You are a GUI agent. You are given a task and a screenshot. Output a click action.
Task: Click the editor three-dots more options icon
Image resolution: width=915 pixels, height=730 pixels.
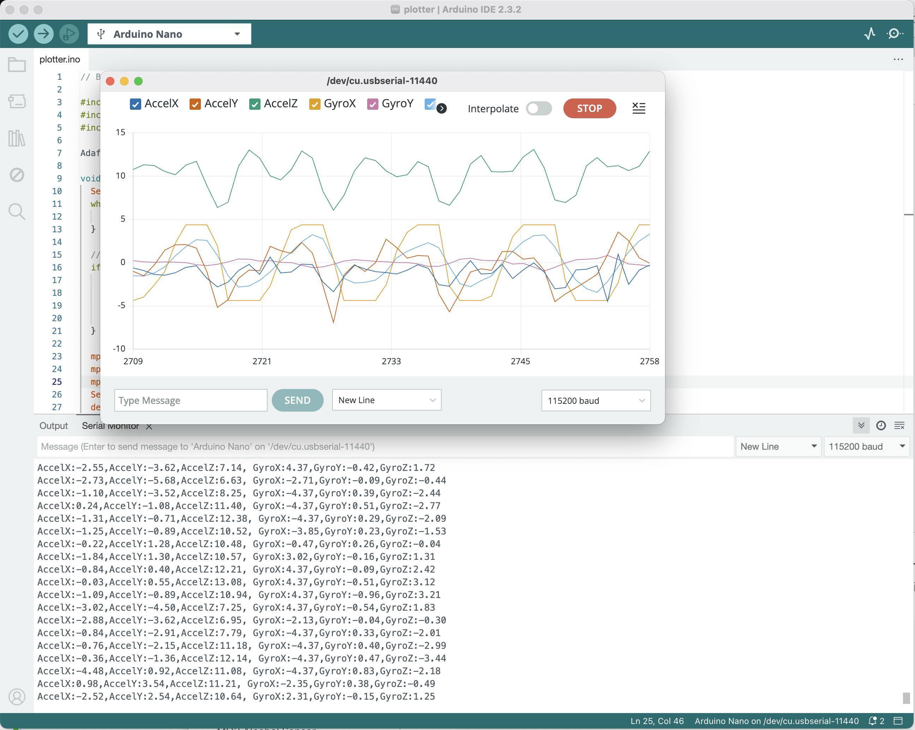tap(898, 59)
